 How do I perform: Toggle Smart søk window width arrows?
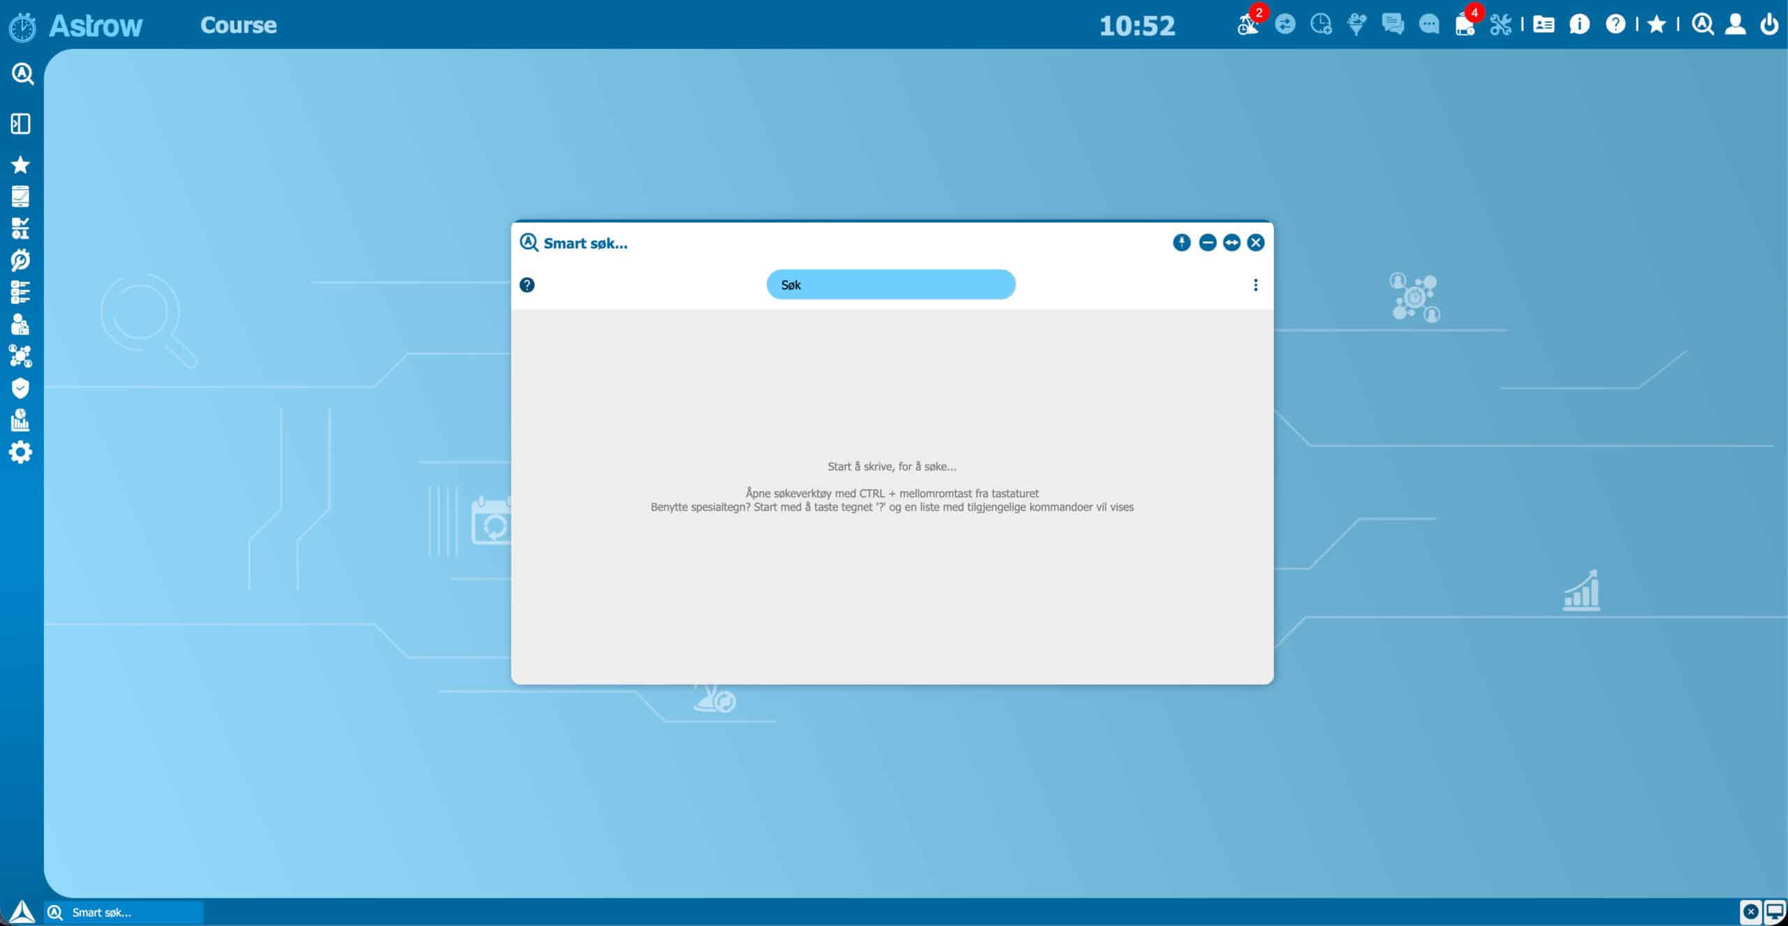[x=1231, y=242]
